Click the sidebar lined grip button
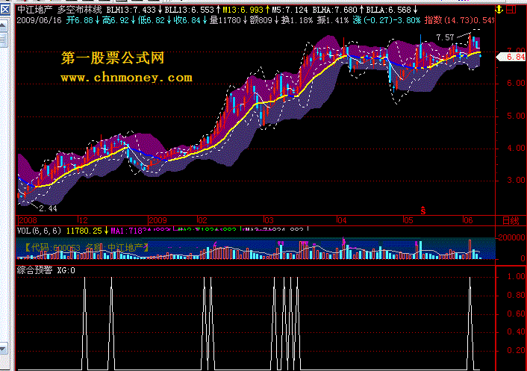The image size is (527, 371). pyautogui.click(x=3, y=40)
